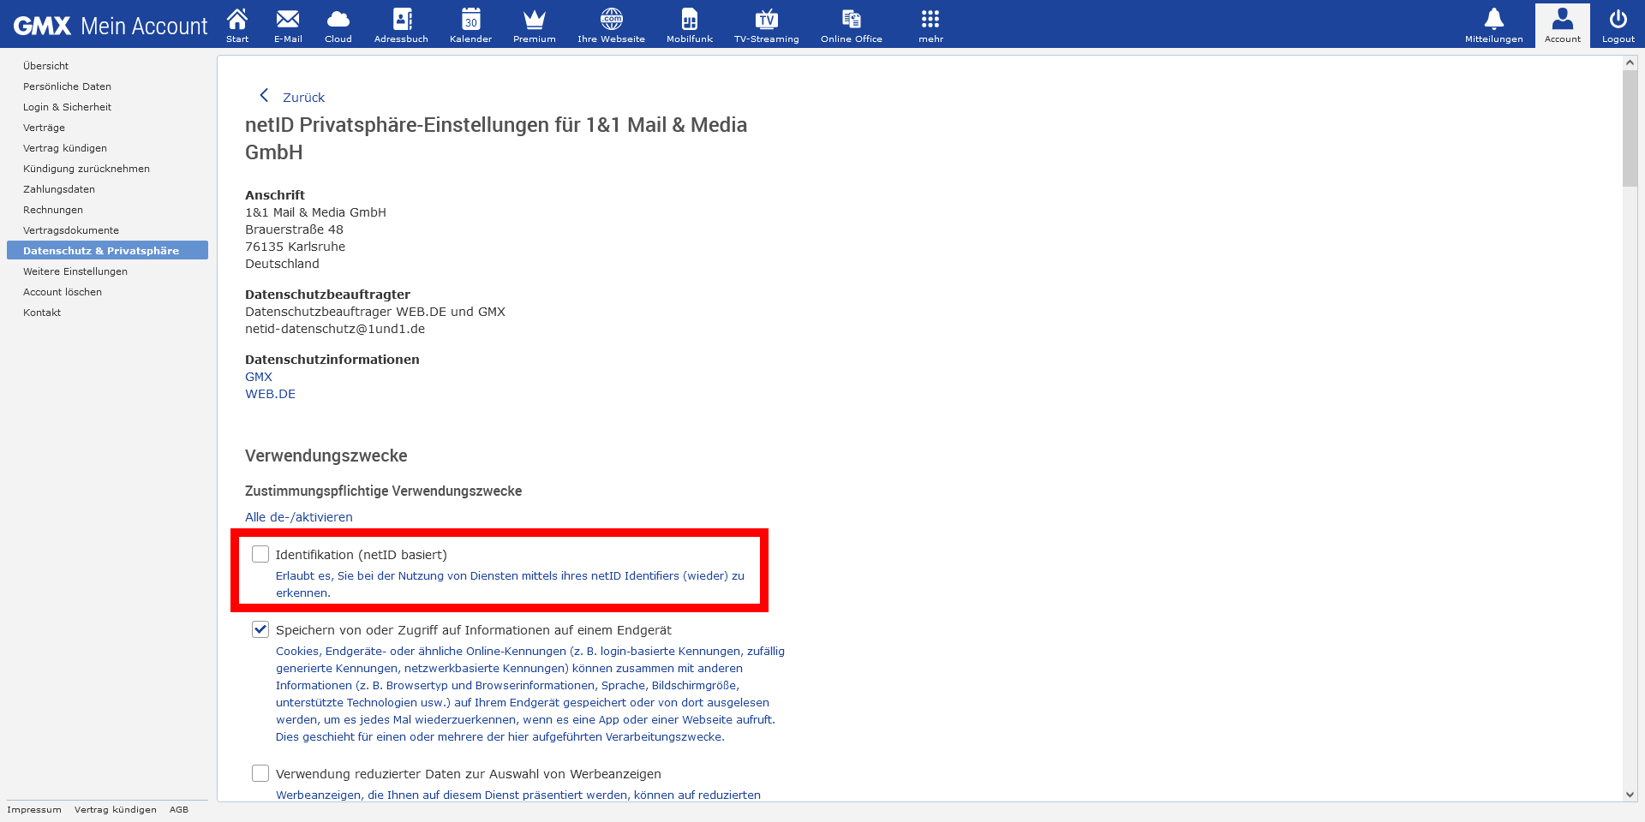Enable Identifikation (netID basiert) consent
The width and height of the screenshot is (1645, 822).
(x=260, y=554)
